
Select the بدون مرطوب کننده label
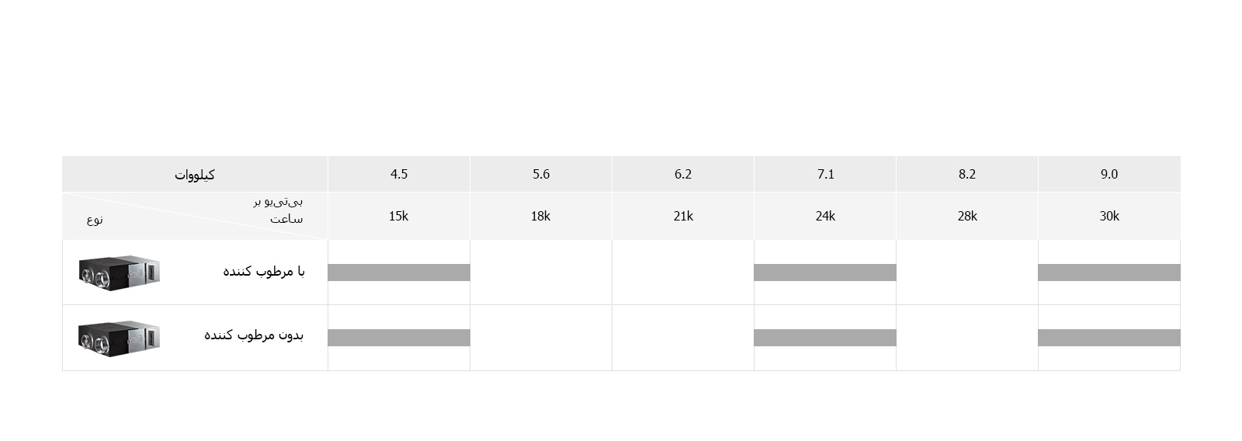(x=254, y=335)
